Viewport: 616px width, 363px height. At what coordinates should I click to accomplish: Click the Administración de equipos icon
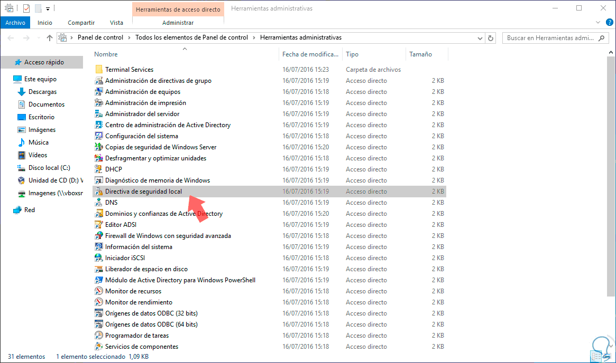tap(98, 91)
